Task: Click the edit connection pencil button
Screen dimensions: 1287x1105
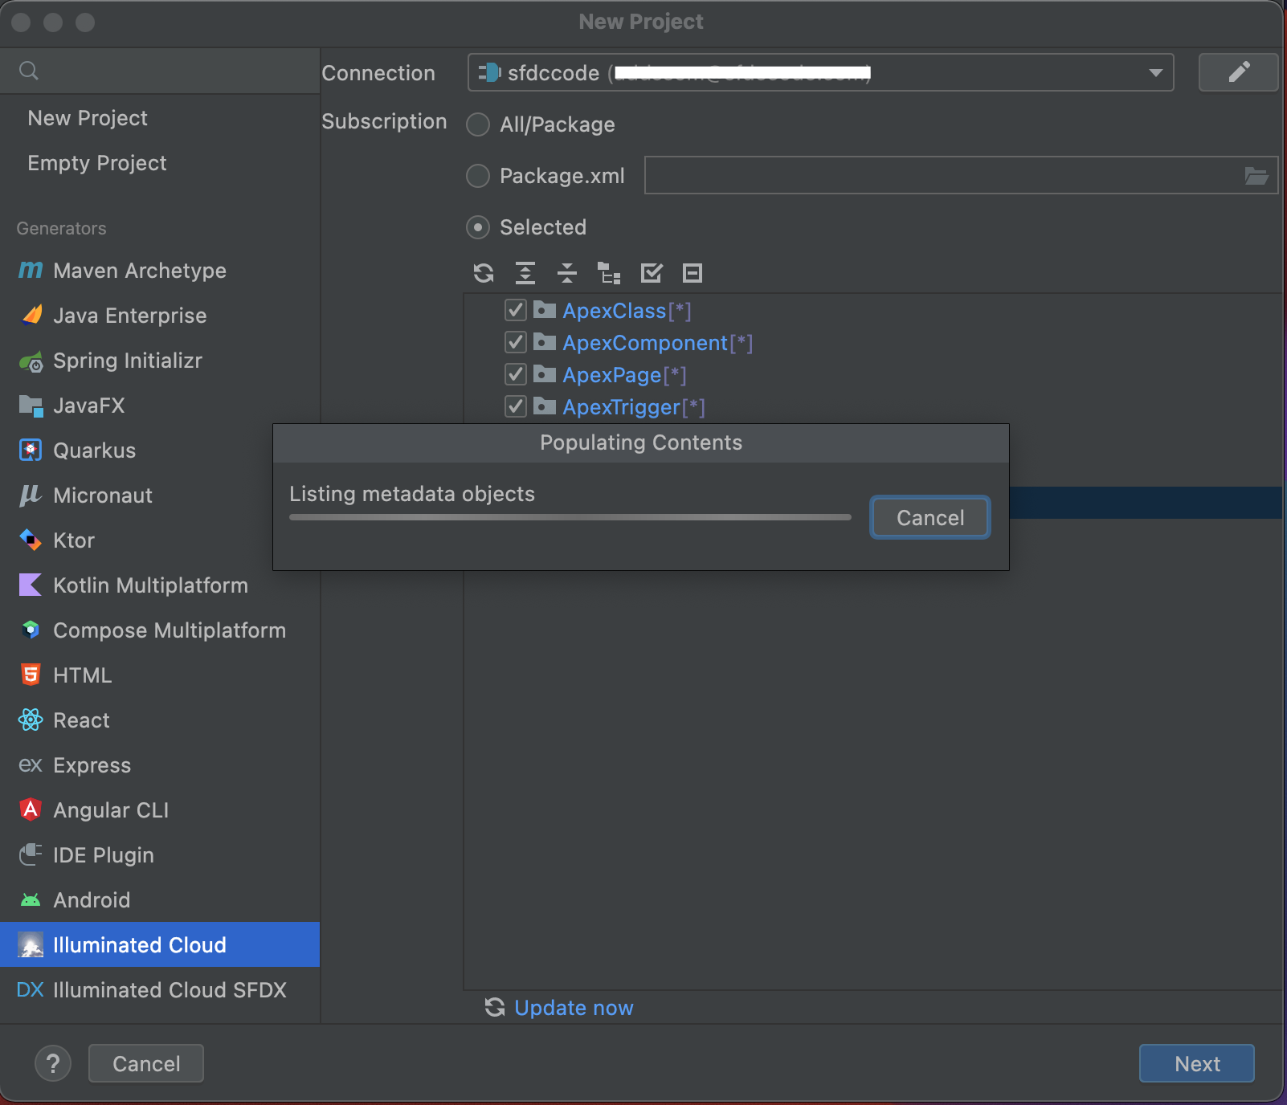Action: tap(1238, 72)
